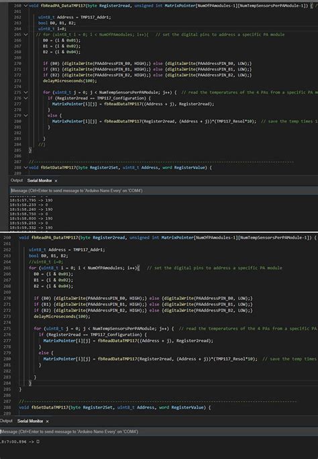Viewport: 318px width, 459px height.
Task: Place cursor on commented '//uint8_t i=0;' line
Action: [46, 262]
